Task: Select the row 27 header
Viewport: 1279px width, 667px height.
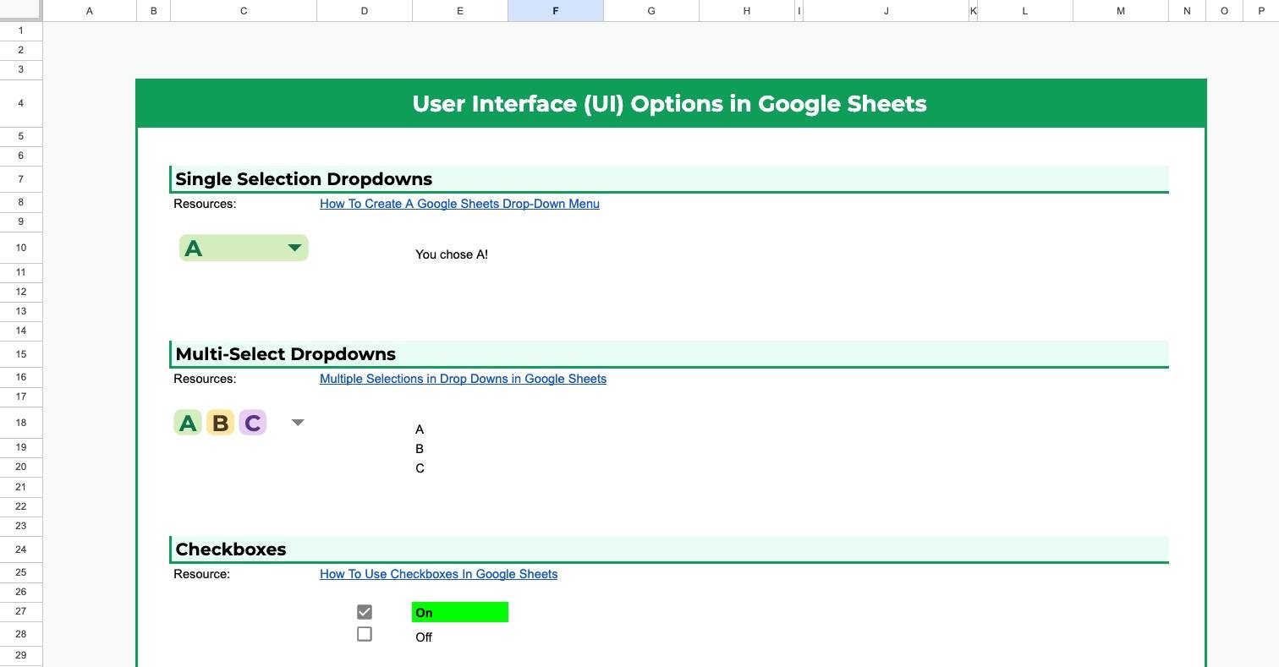Action: point(20,611)
